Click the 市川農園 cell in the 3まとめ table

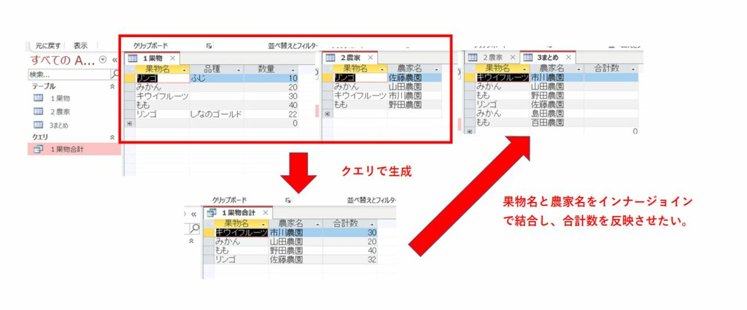[x=557, y=77]
